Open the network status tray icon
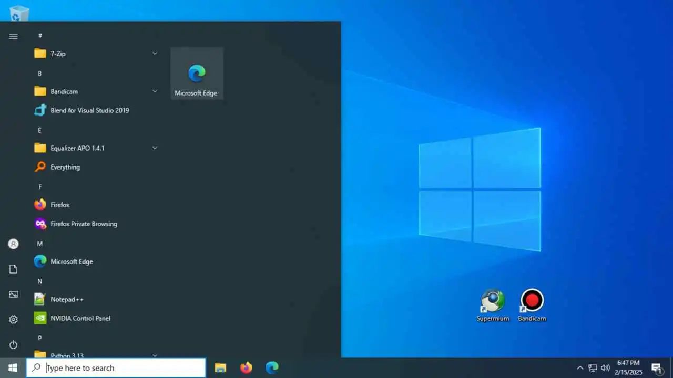The width and height of the screenshot is (673, 378). click(x=593, y=368)
